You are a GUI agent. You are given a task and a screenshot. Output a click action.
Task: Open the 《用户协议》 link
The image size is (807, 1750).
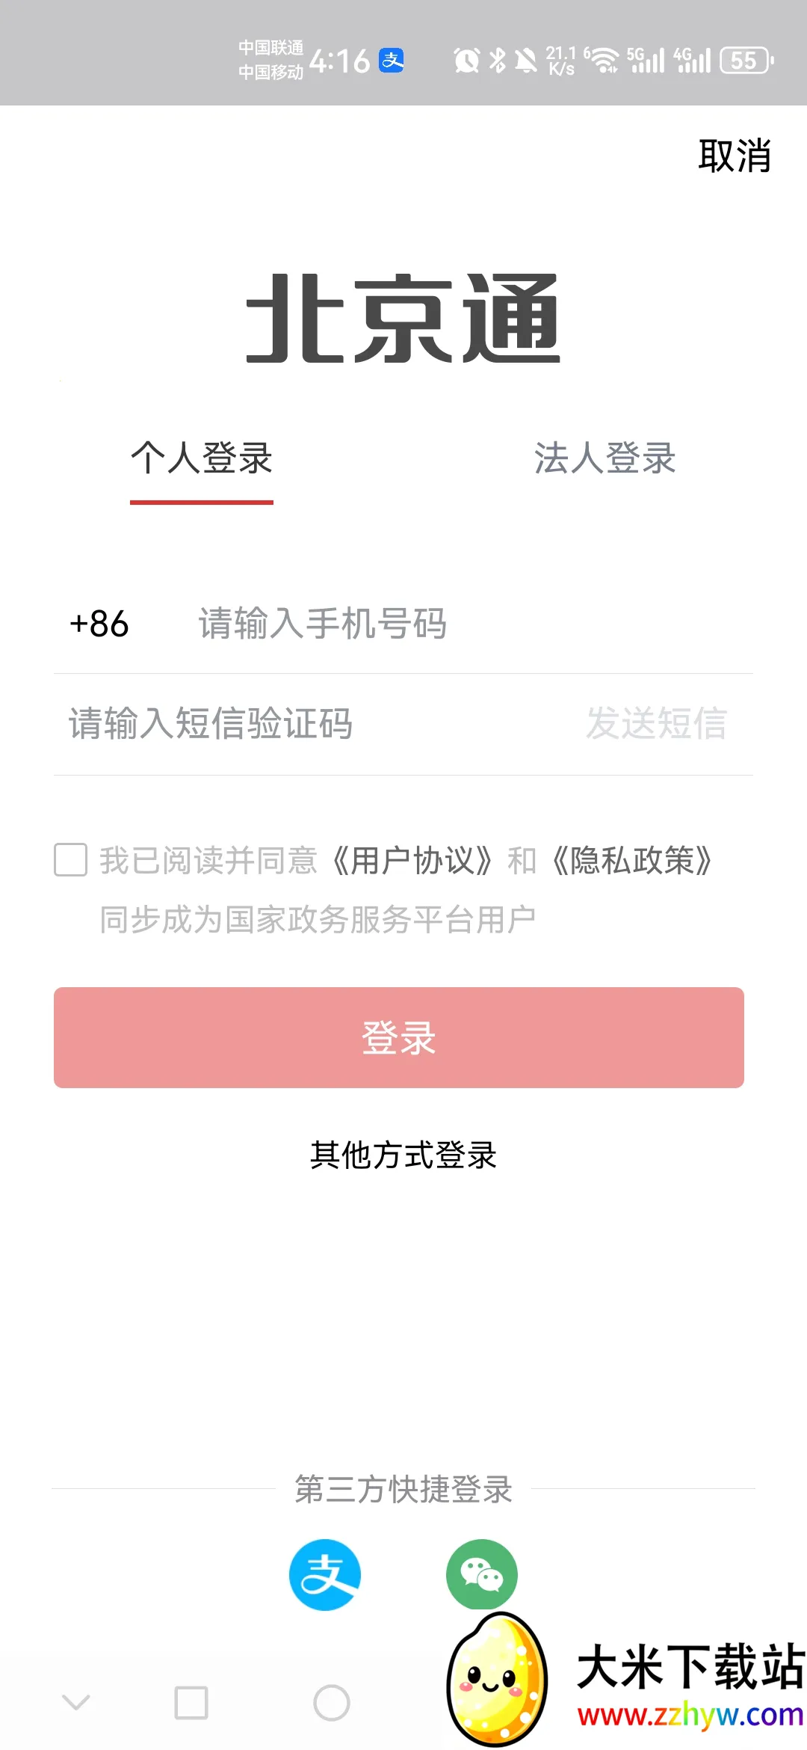point(412,861)
